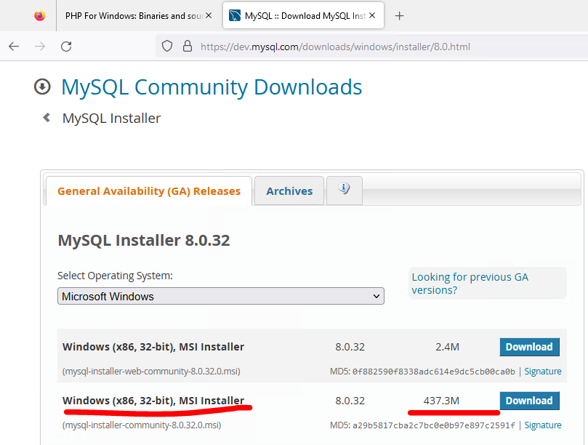Viewport: 588px width, 445px height.
Task: Download the 2.4M web MSI installer
Action: point(529,347)
